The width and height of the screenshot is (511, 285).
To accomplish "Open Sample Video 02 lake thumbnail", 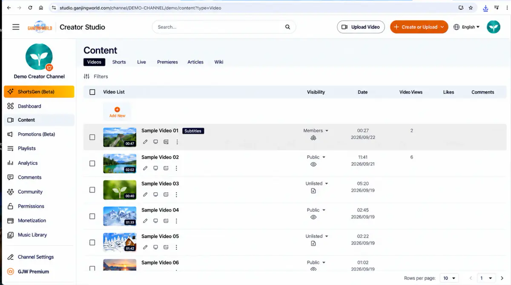I will coord(120,164).
